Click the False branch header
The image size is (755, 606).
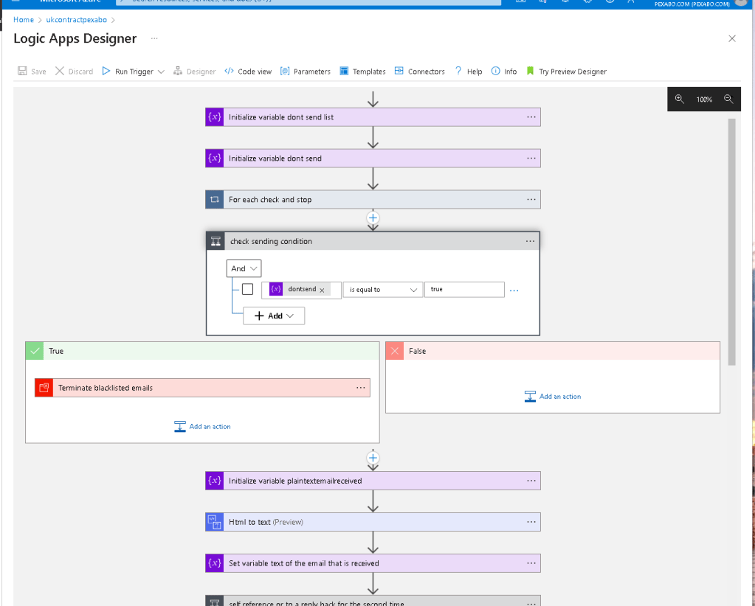553,351
